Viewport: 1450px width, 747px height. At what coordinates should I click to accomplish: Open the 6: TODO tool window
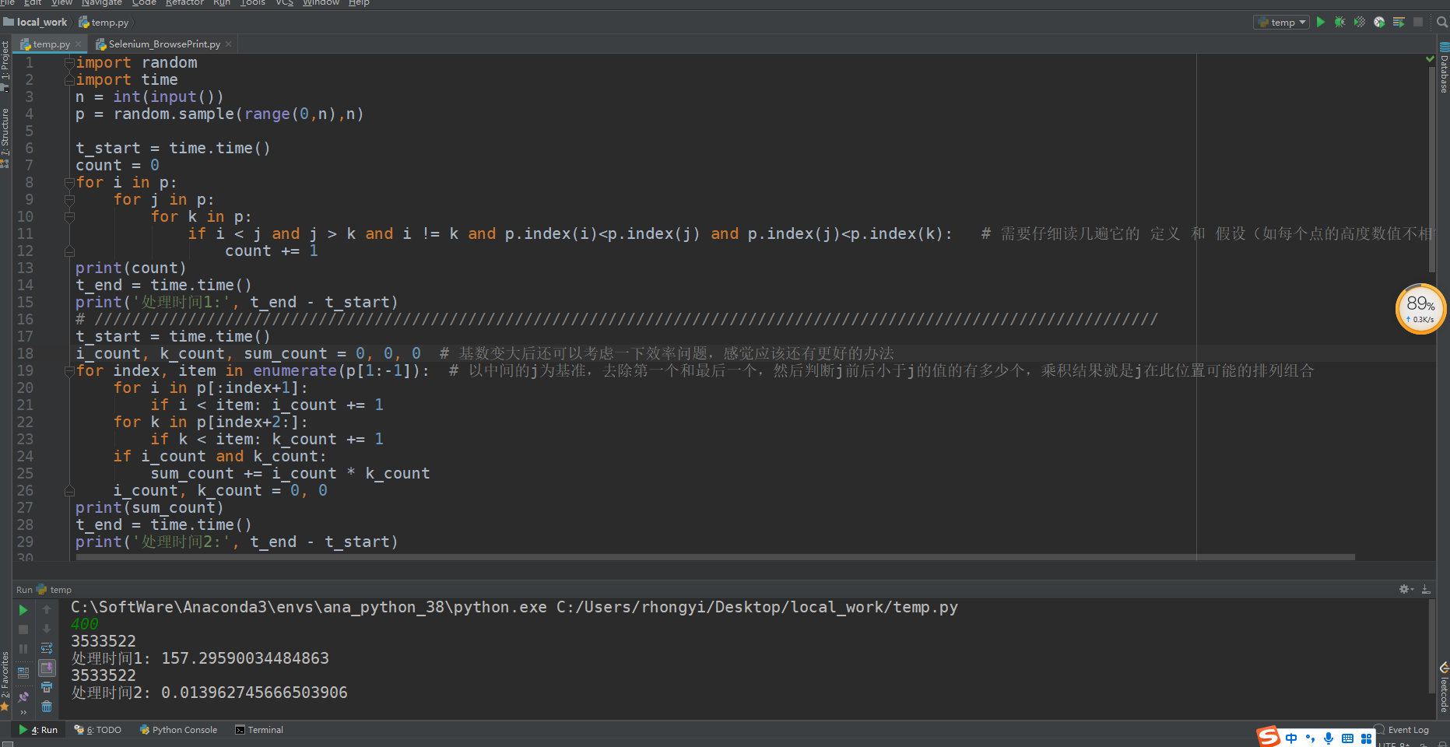point(98,730)
